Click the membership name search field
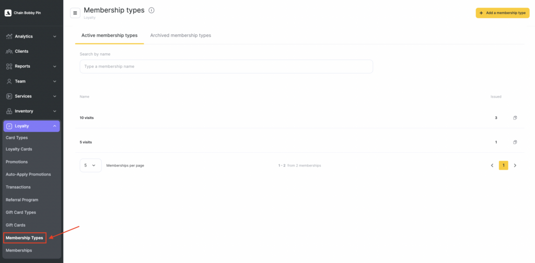The height and width of the screenshot is (263, 535). pos(226,66)
